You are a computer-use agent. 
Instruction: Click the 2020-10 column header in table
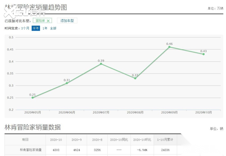[56, 140]
